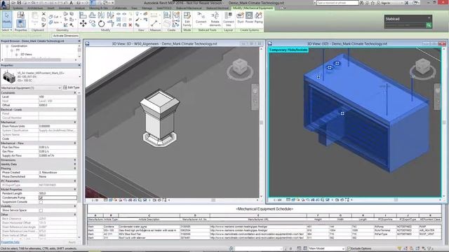Viewport: 449px width, 252px height.
Task: Click Save icon in quick access toolbar
Action: (19, 3)
